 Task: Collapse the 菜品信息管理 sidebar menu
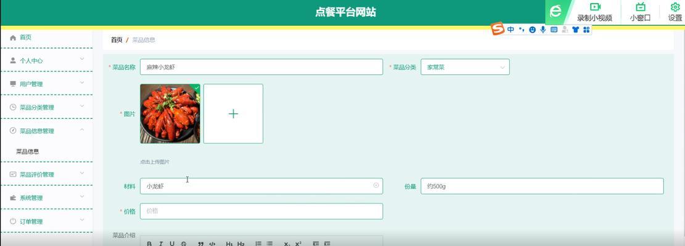46,130
